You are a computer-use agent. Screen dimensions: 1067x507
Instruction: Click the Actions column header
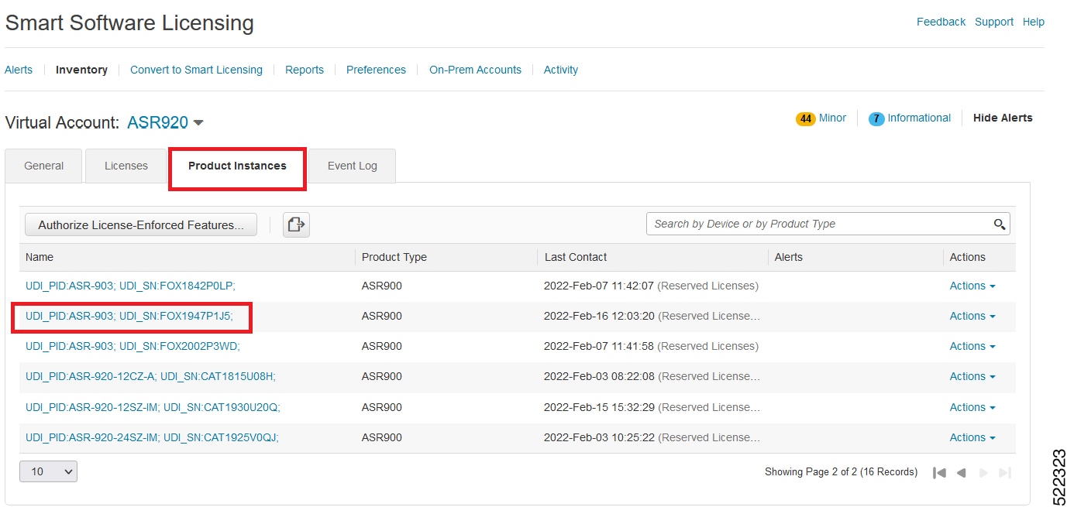pos(968,257)
